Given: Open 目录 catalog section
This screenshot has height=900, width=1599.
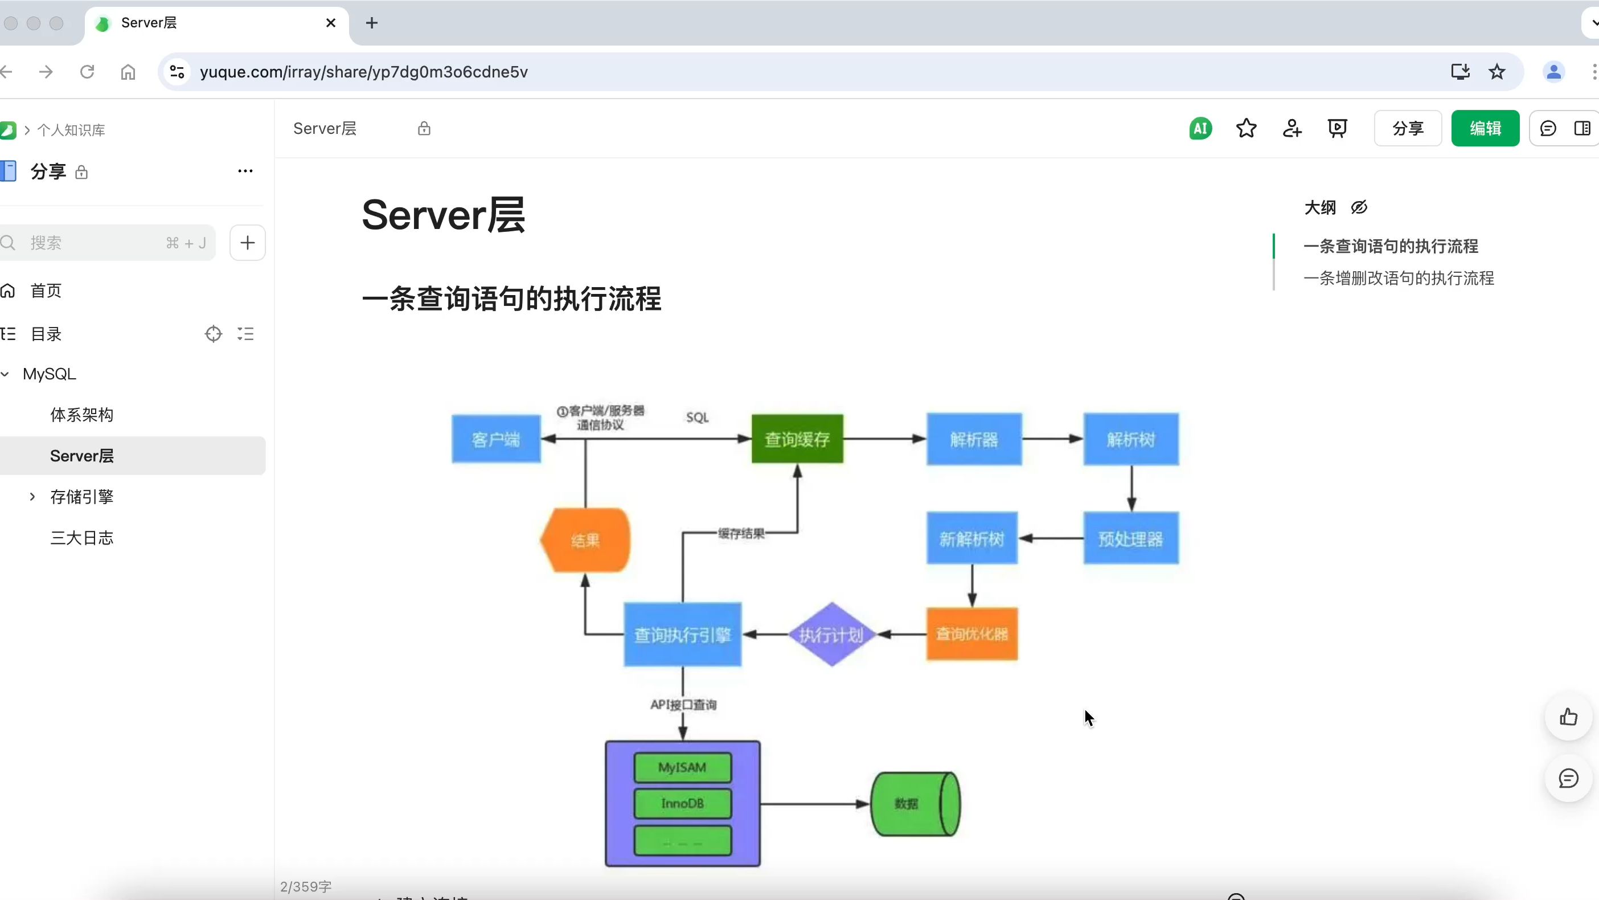Looking at the screenshot, I should 46,334.
